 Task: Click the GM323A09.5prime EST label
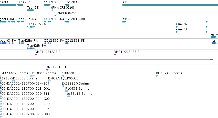[x=14, y=73]
